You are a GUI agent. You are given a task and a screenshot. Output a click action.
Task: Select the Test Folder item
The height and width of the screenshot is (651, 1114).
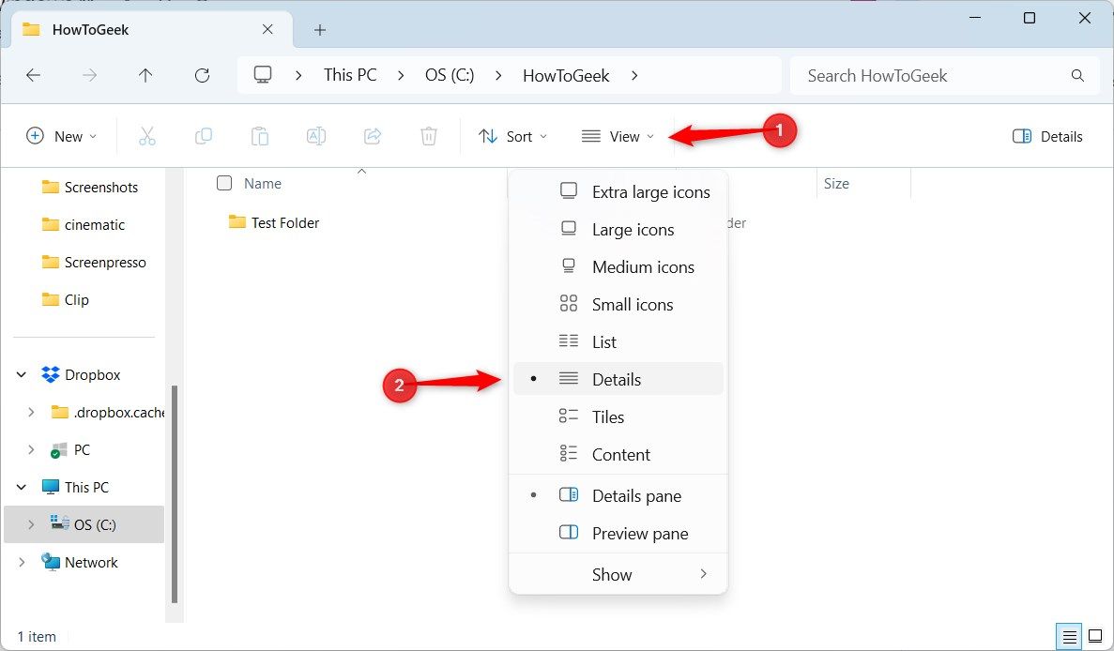pyautogui.click(x=274, y=223)
